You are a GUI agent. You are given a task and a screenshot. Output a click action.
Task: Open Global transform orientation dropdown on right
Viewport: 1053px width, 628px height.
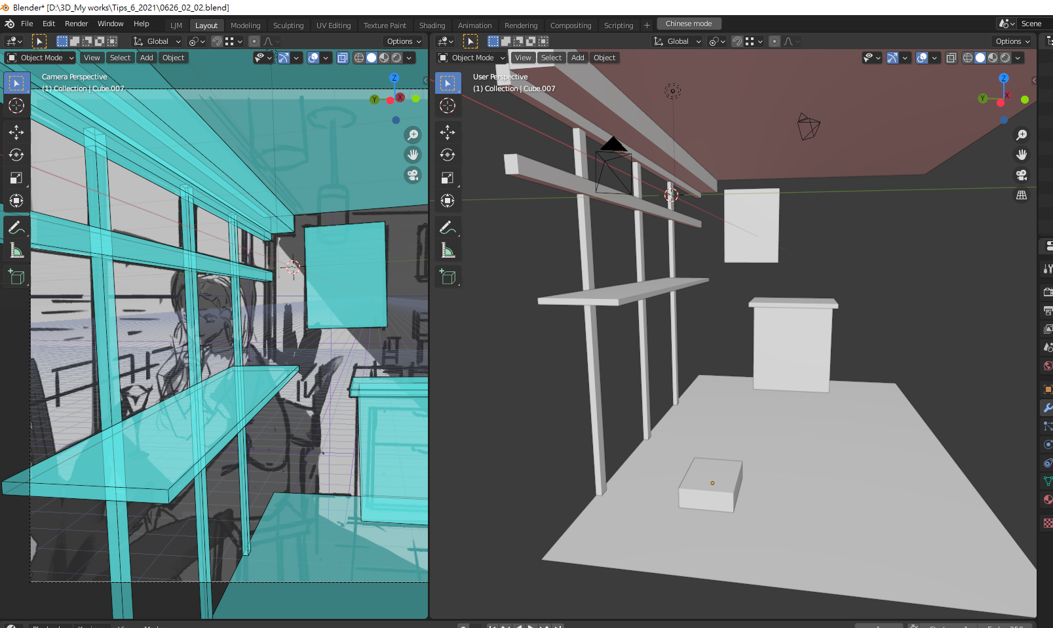(x=678, y=41)
